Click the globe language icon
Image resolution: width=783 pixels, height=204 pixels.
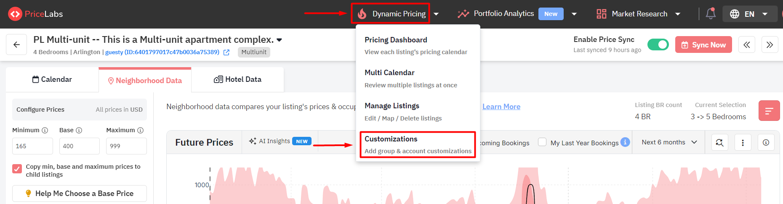pyautogui.click(x=735, y=14)
